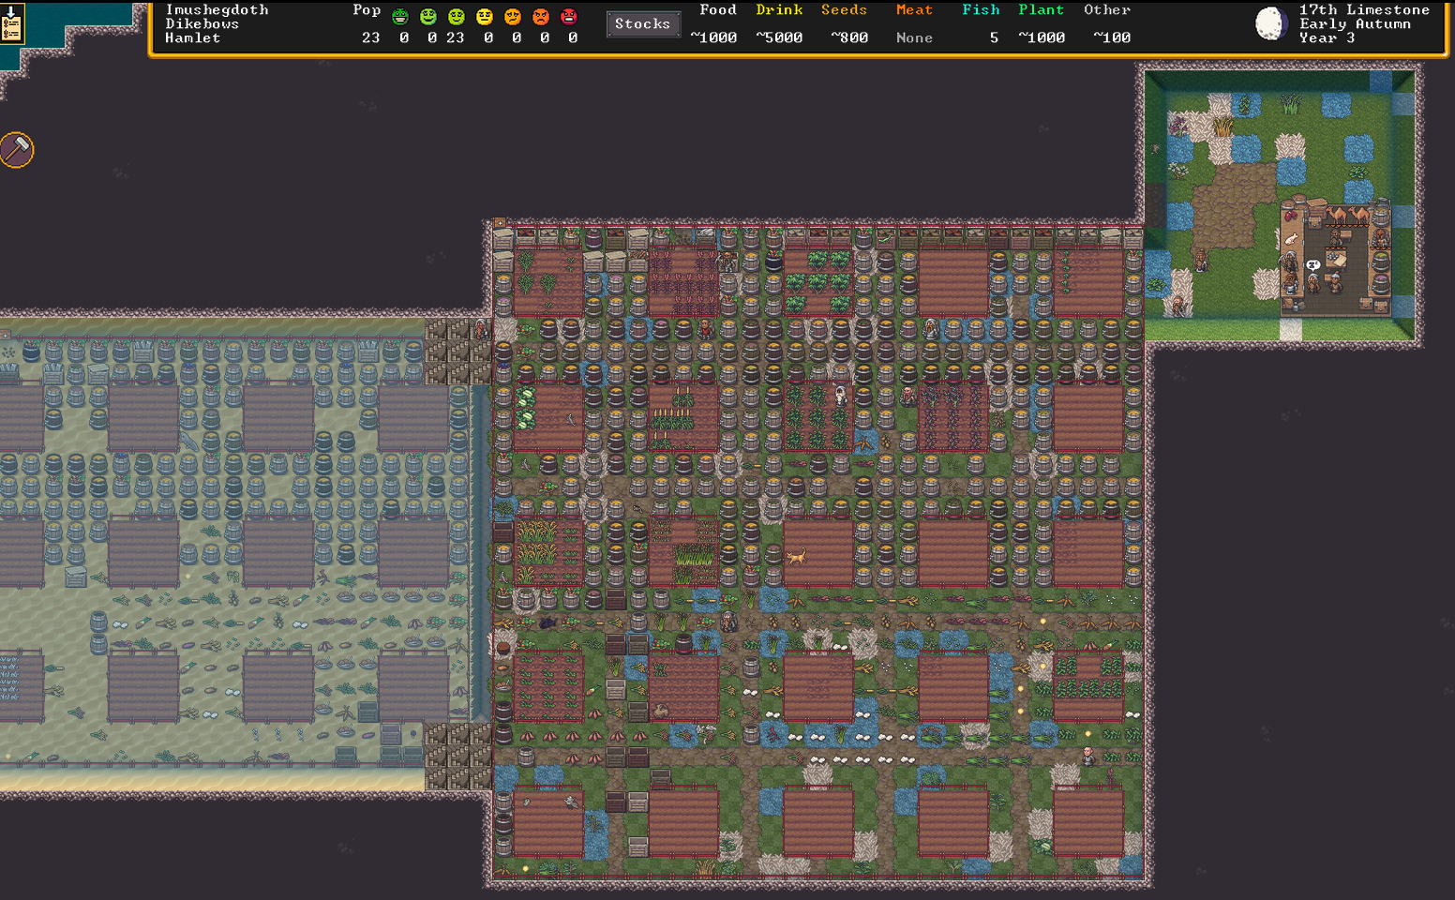Click the orange Seeds stock label
This screenshot has width=1455, height=900.
tap(844, 10)
